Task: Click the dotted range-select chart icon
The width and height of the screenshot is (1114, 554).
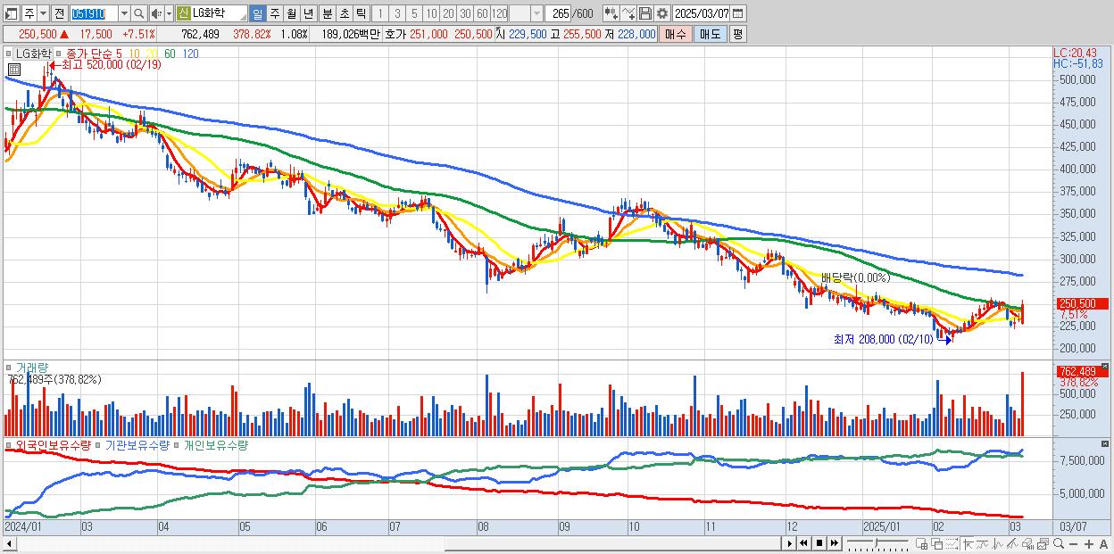Action: [x=952, y=544]
